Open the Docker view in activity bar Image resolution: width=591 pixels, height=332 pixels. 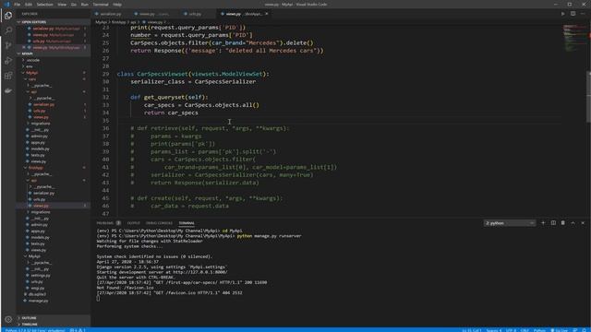8,90
